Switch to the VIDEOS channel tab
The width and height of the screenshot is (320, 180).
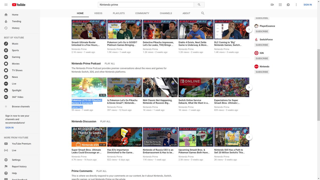[98, 13]
